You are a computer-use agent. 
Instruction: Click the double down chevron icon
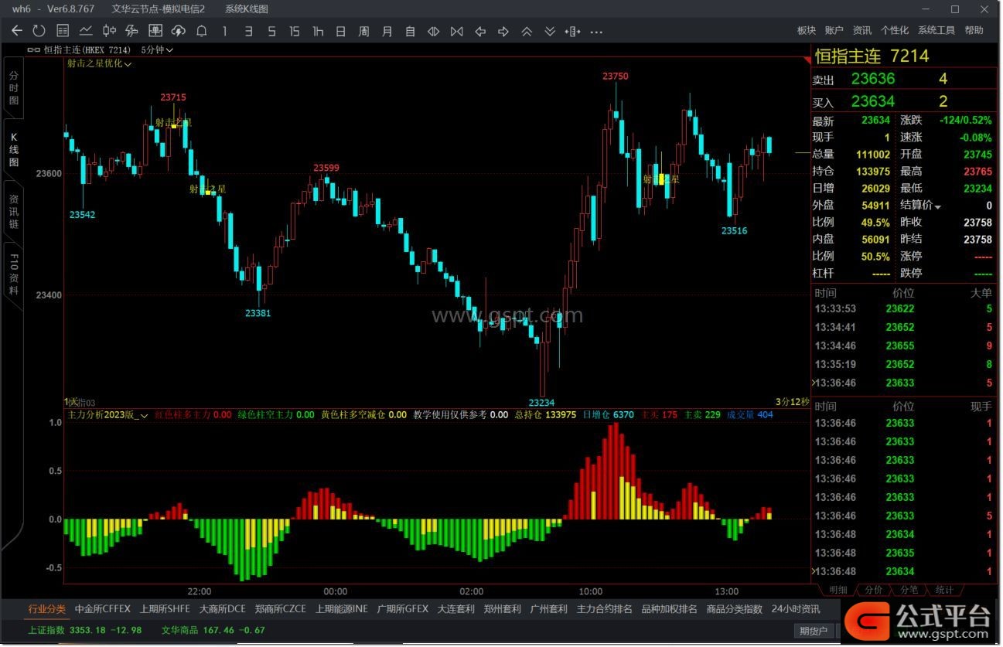click(x=550, y=31)
